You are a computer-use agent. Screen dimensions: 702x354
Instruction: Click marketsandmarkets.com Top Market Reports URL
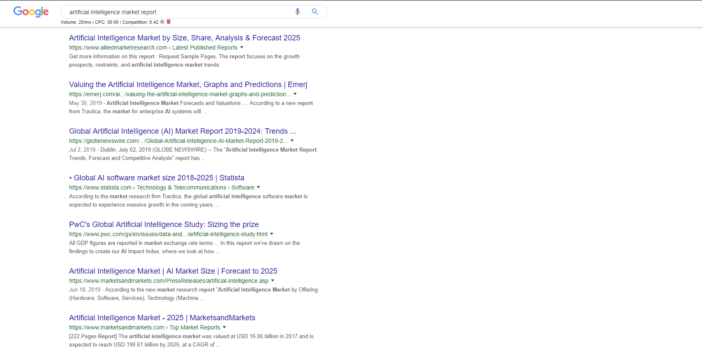[144, 327]
